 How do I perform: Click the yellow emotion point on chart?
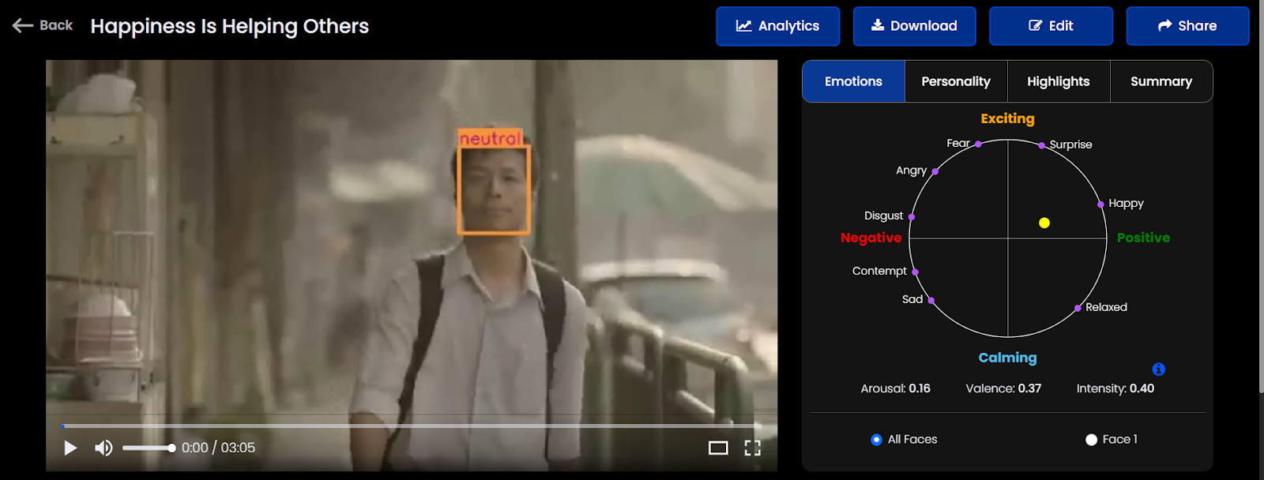[x=1044, y=223]
